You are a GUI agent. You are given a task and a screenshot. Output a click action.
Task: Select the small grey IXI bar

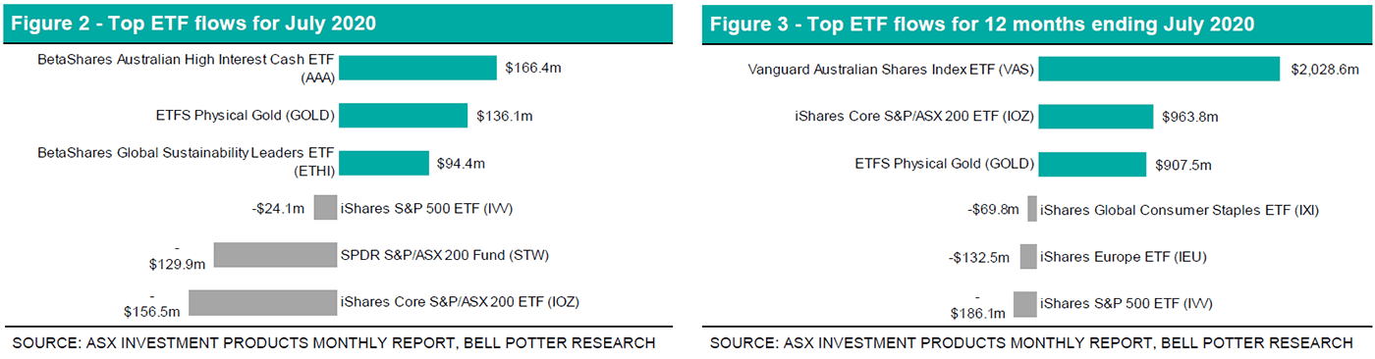click(x=1032, y=209)
